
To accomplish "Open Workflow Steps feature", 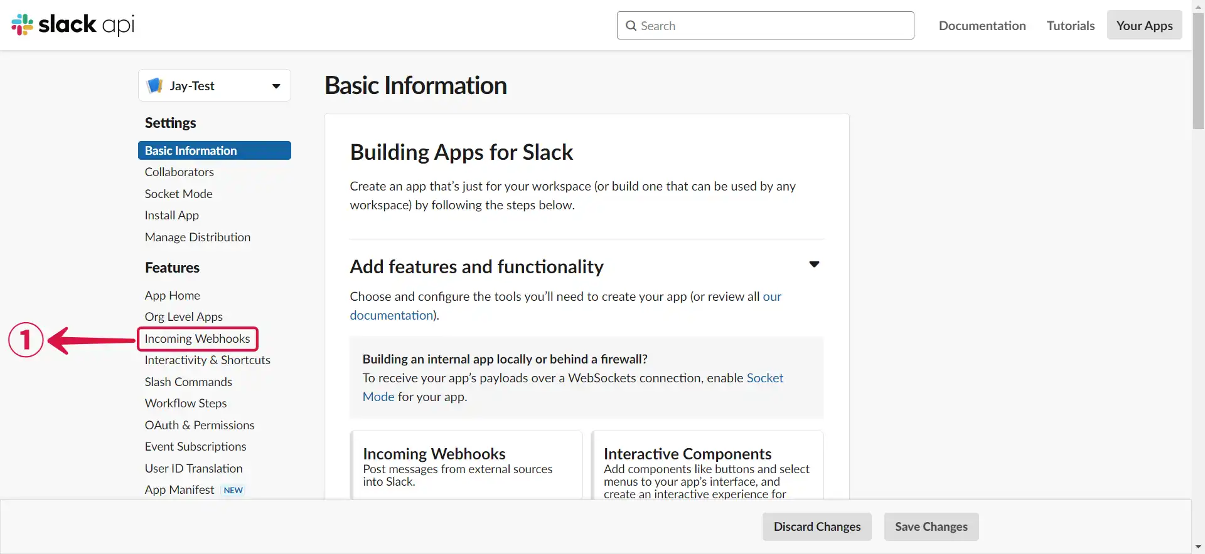I will pos(186,403).
